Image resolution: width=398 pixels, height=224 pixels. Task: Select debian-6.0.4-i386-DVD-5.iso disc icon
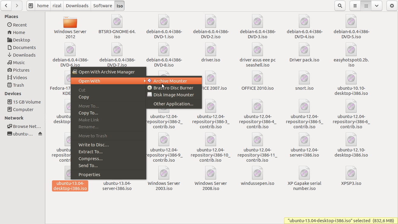click(x=351, y=22)
